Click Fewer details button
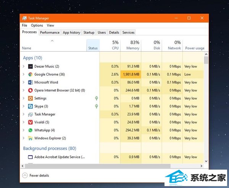This screenshot has width=229, height=188. click(x=35, y=175)
